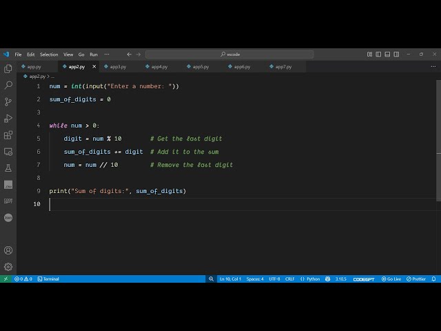Viewport: 441px width, 331px height.
Task: Click Prettier status bar item
Action: coord(416,279)
